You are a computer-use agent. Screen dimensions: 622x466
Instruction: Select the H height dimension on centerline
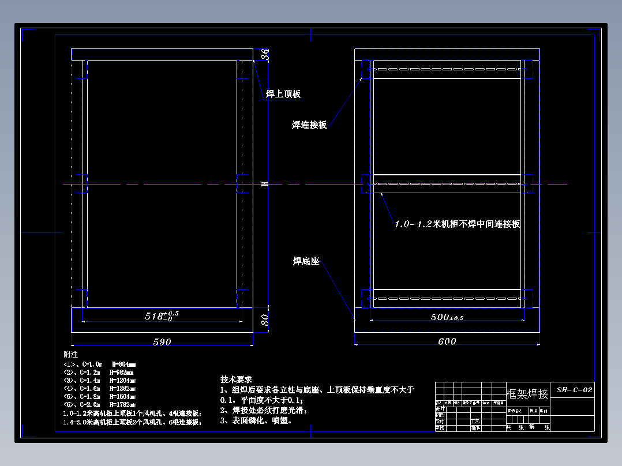[x=265, y=183]
